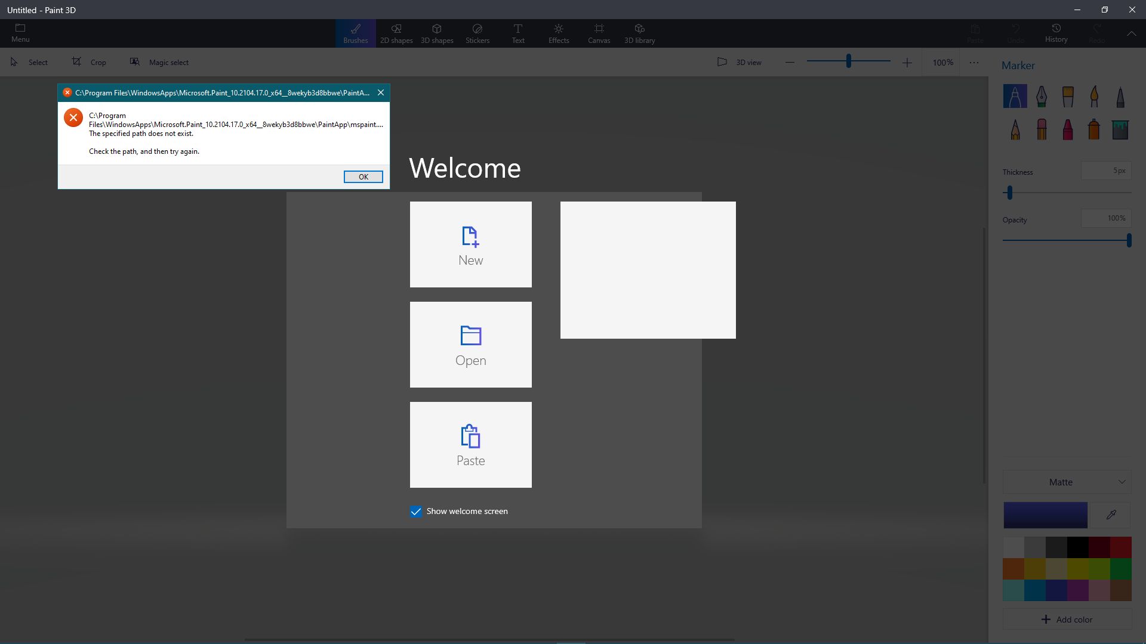Dismiss the error dialog with OK
The image size is (1146, 644).
362,177
